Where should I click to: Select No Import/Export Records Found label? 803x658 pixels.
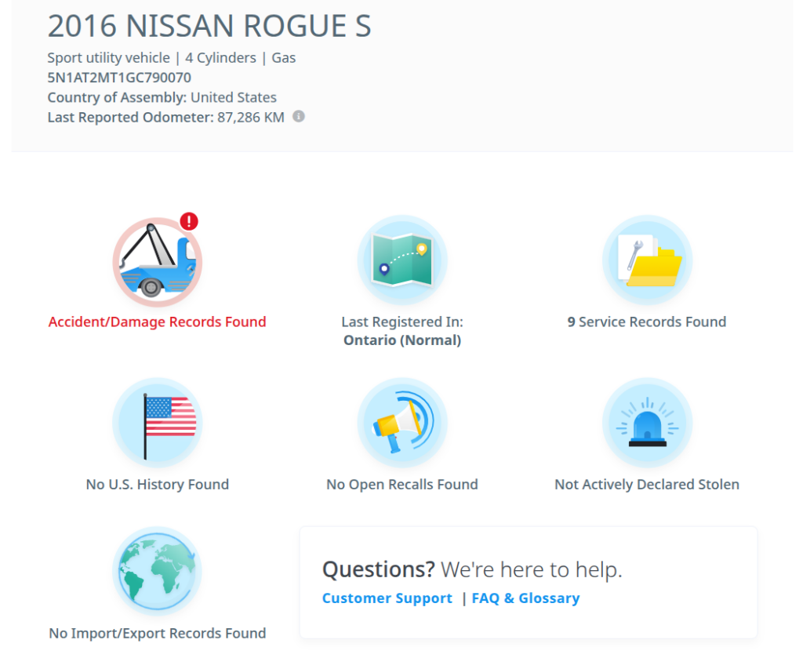(158, 633)
